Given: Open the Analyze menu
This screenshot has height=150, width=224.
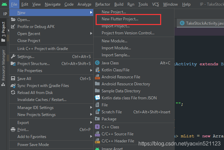Looking at the screenshot, I should [x=85, y=4].
